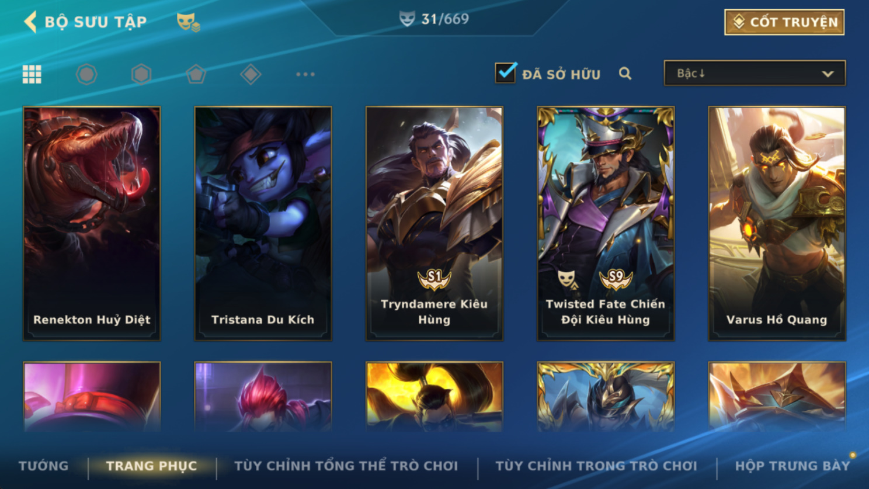
Task: Open Tùy Chỉnh Tổng Thể Trò Chơi tab
Action: 346,466
